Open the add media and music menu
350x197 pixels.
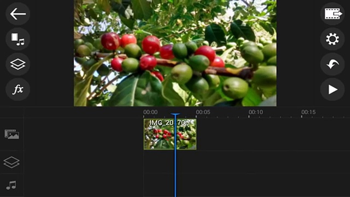click(18, 39)
